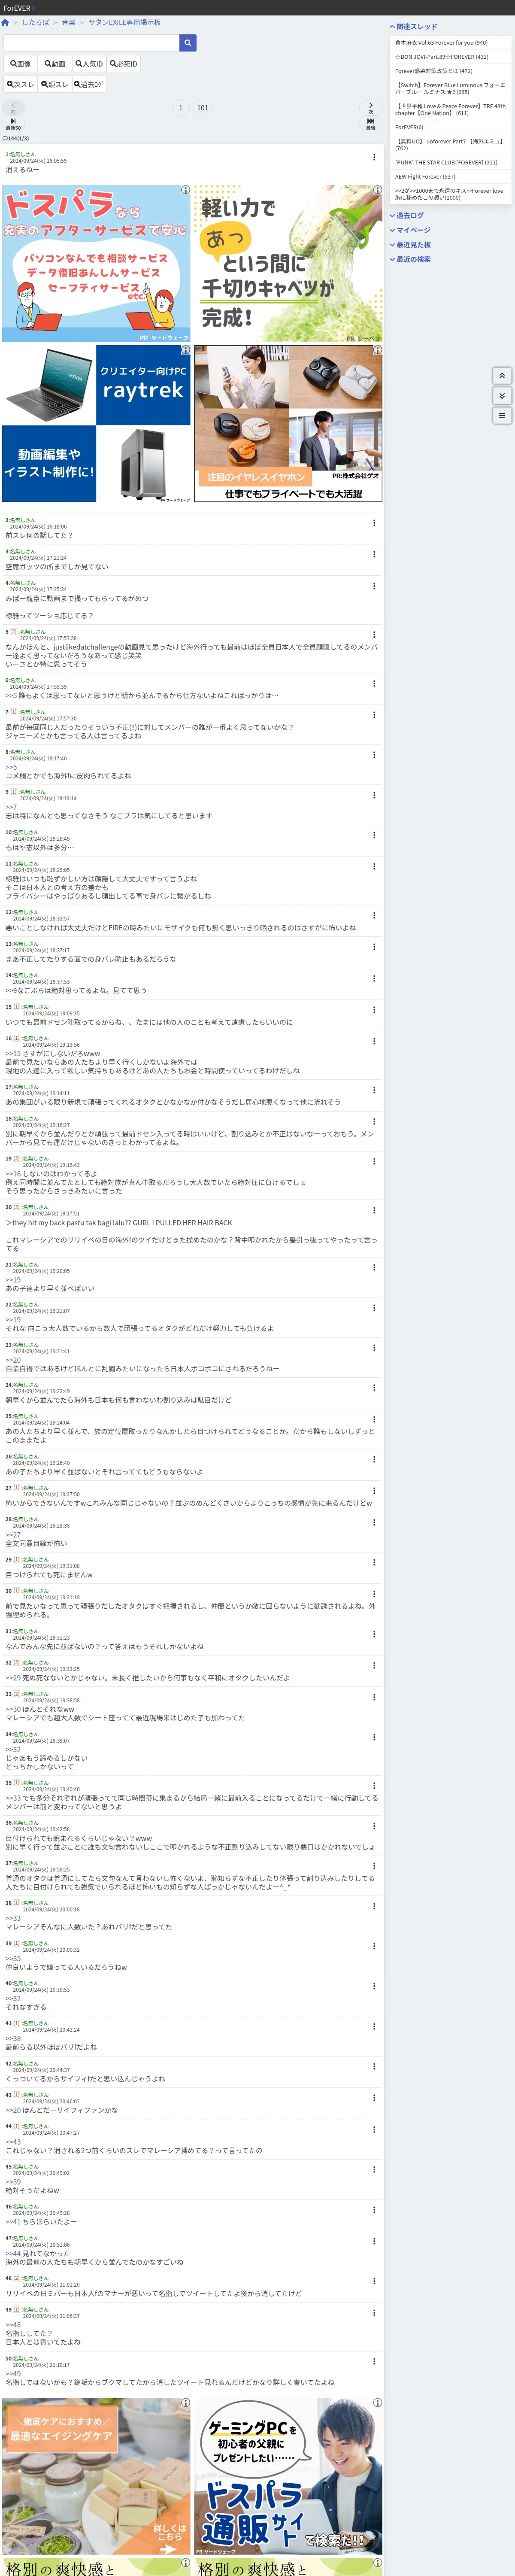The width and height of the screenshot is (515, 2576).
Task: Click the search text input field
Action: coord(91,43)
